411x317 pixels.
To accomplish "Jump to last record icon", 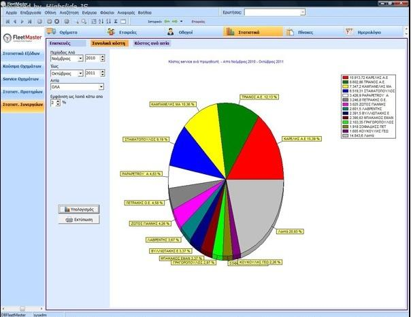I will pyautogui.click(x=30, y=22).
